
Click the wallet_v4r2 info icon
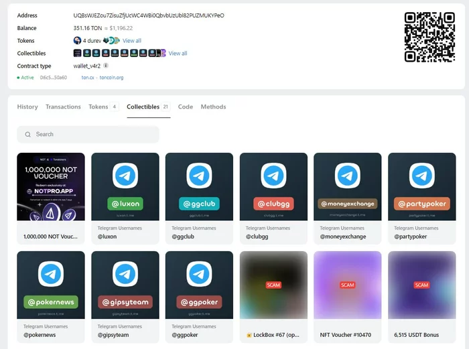(x=106, y=66)
